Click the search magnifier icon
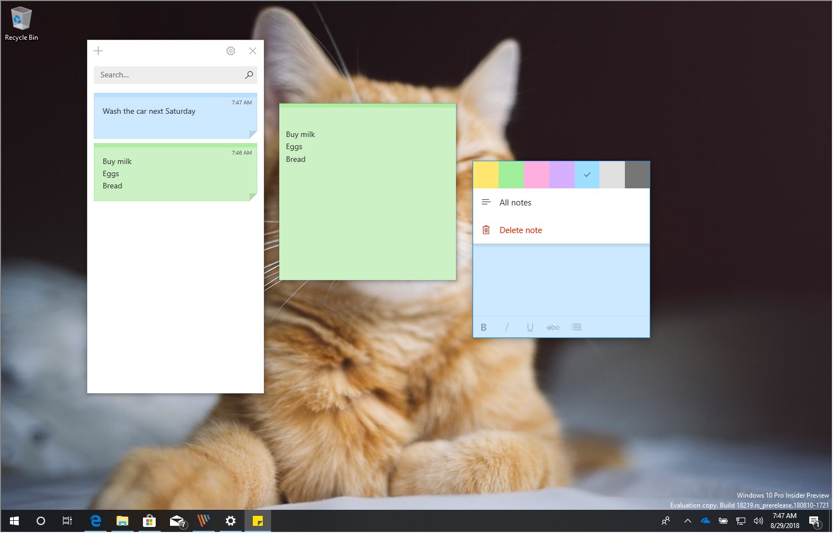 (x=248, y=75)
